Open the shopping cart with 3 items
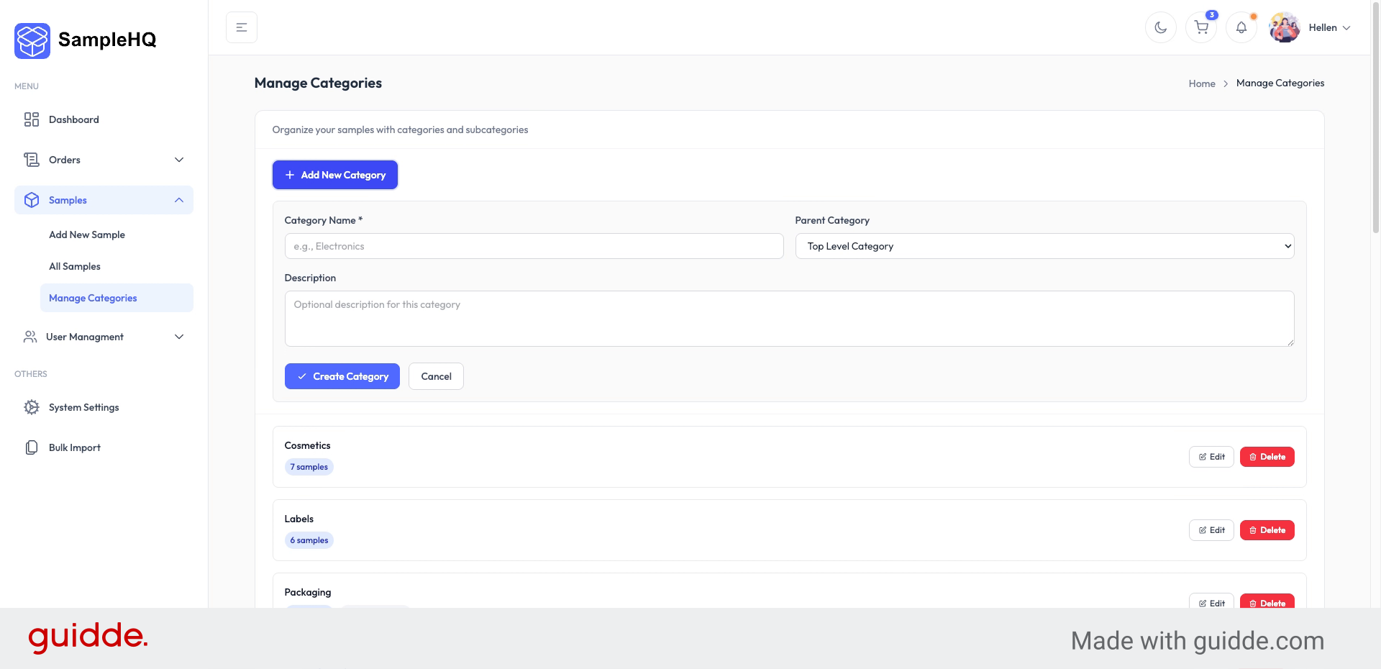Viewport: 1381px width, 669px height. click(x=1200, y=27)
